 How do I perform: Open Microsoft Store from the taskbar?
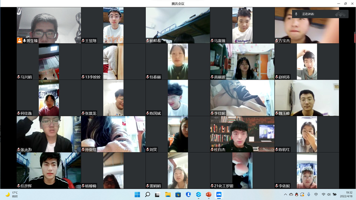178,194
